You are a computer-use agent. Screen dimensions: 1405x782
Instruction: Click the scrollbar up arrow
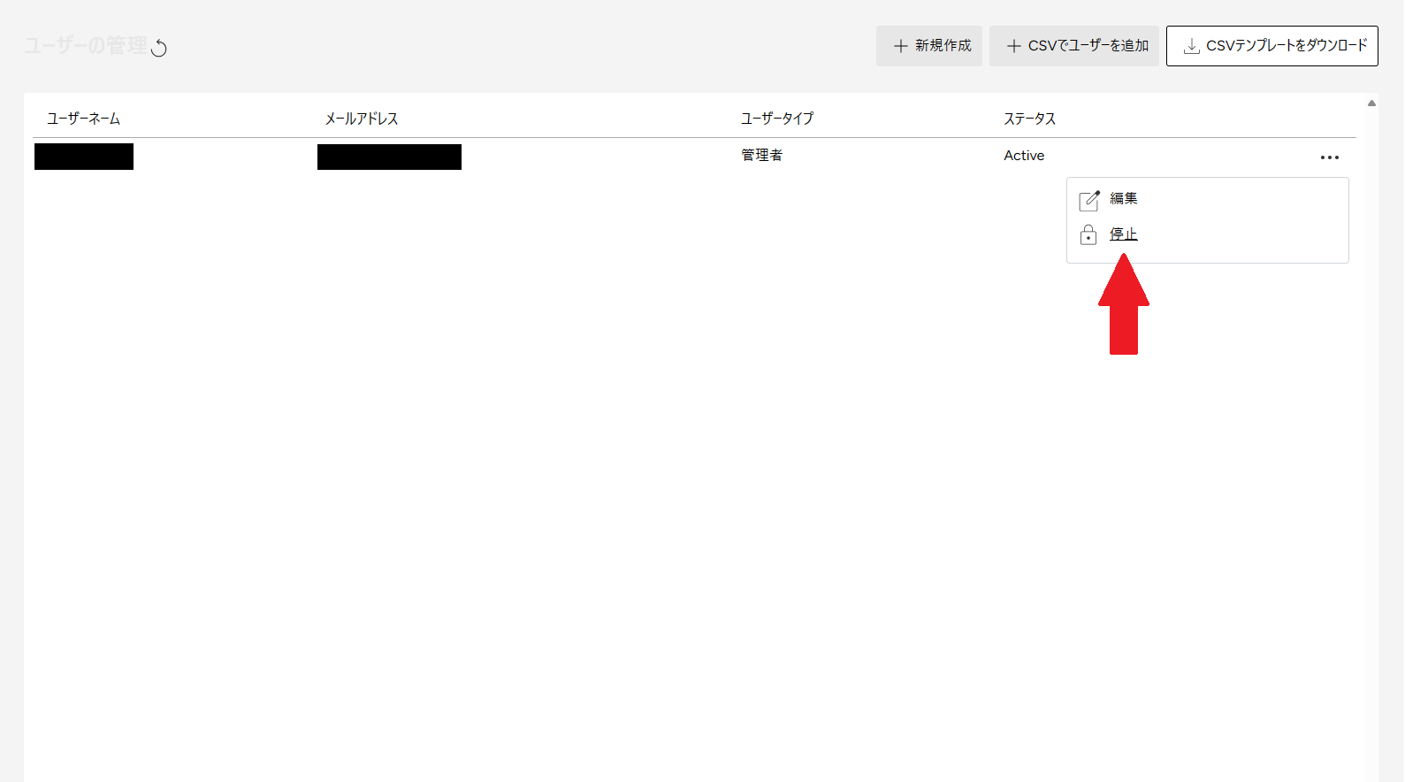(x=1371, y=103)
